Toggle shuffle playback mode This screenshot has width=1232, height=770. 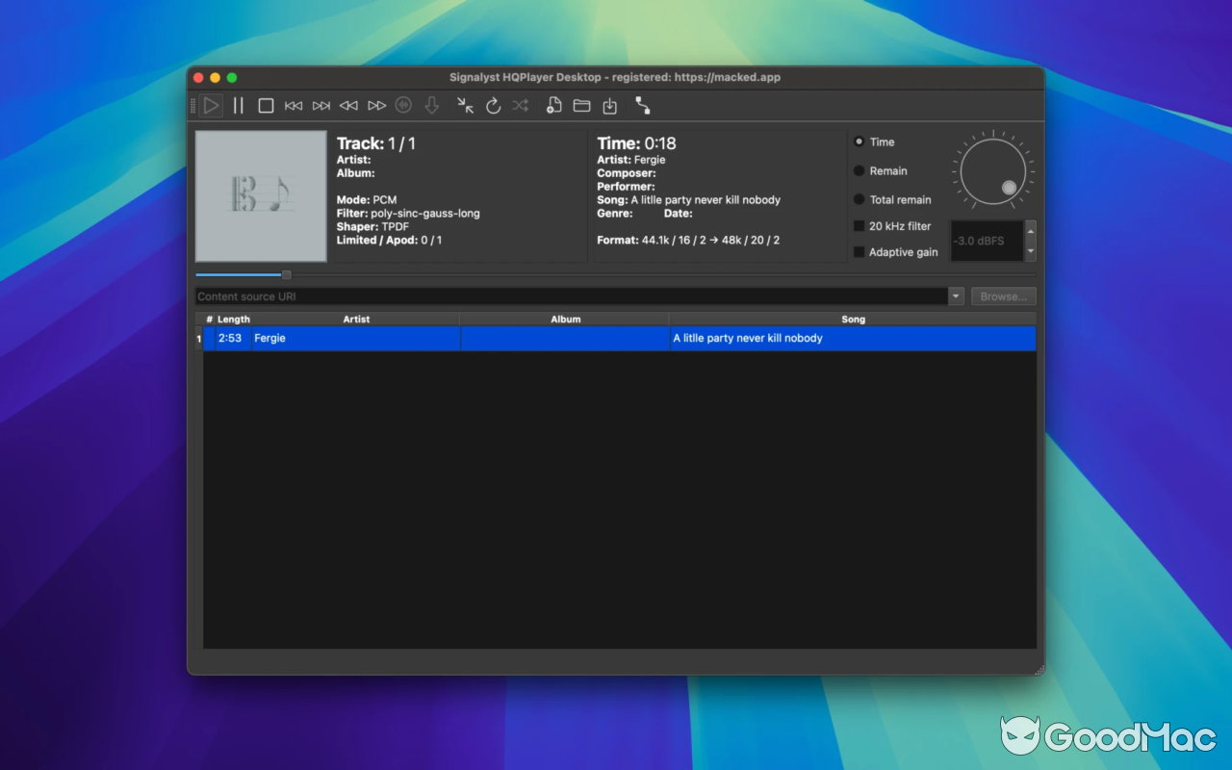520,106
